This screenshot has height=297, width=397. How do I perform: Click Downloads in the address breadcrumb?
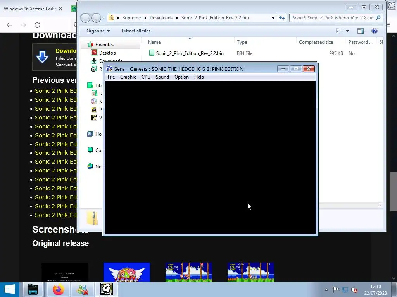pyautogui.click(x=161, y=18)
